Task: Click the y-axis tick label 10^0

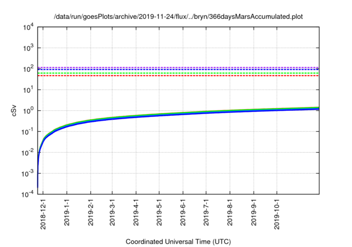Action: [x=27, y=111]
